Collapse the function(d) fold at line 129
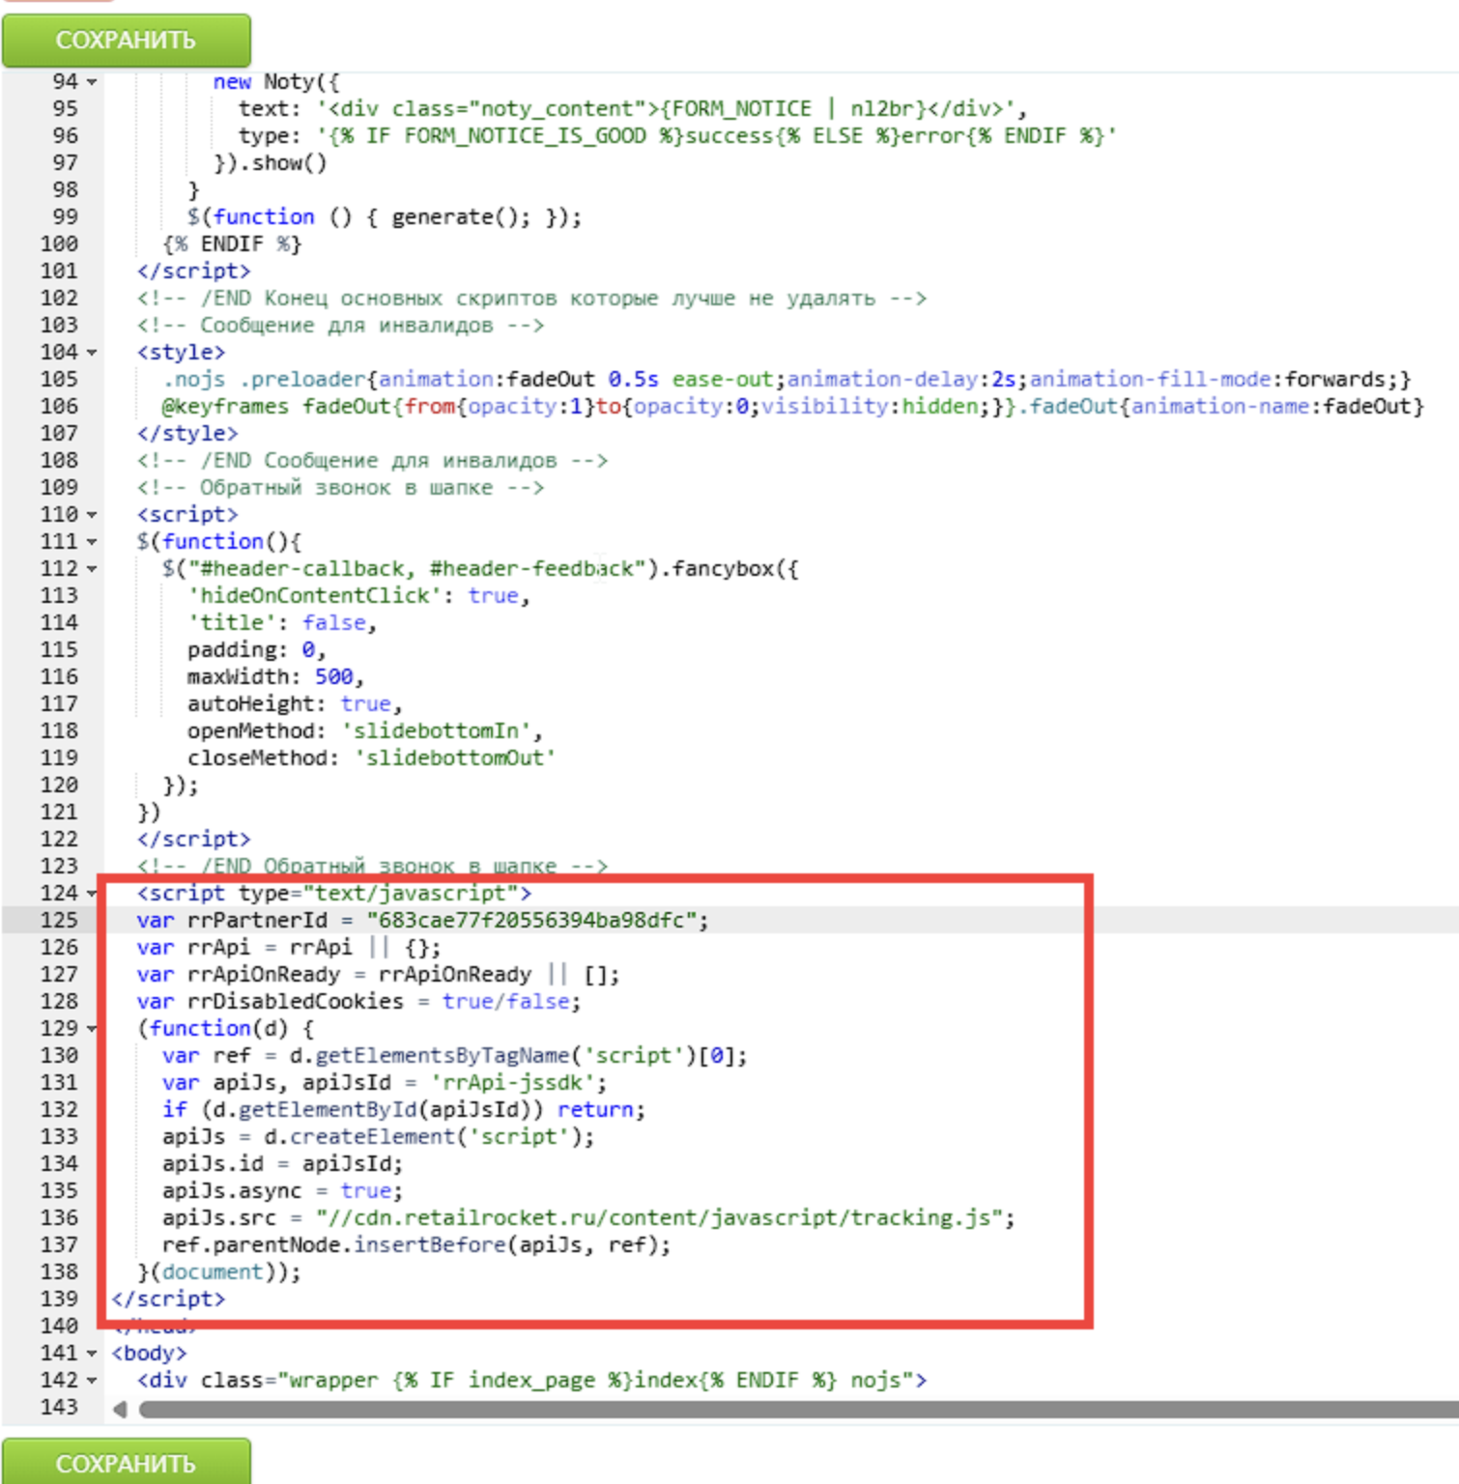The height and width of the screenshot is (1484, 1459). point(93,1029)
